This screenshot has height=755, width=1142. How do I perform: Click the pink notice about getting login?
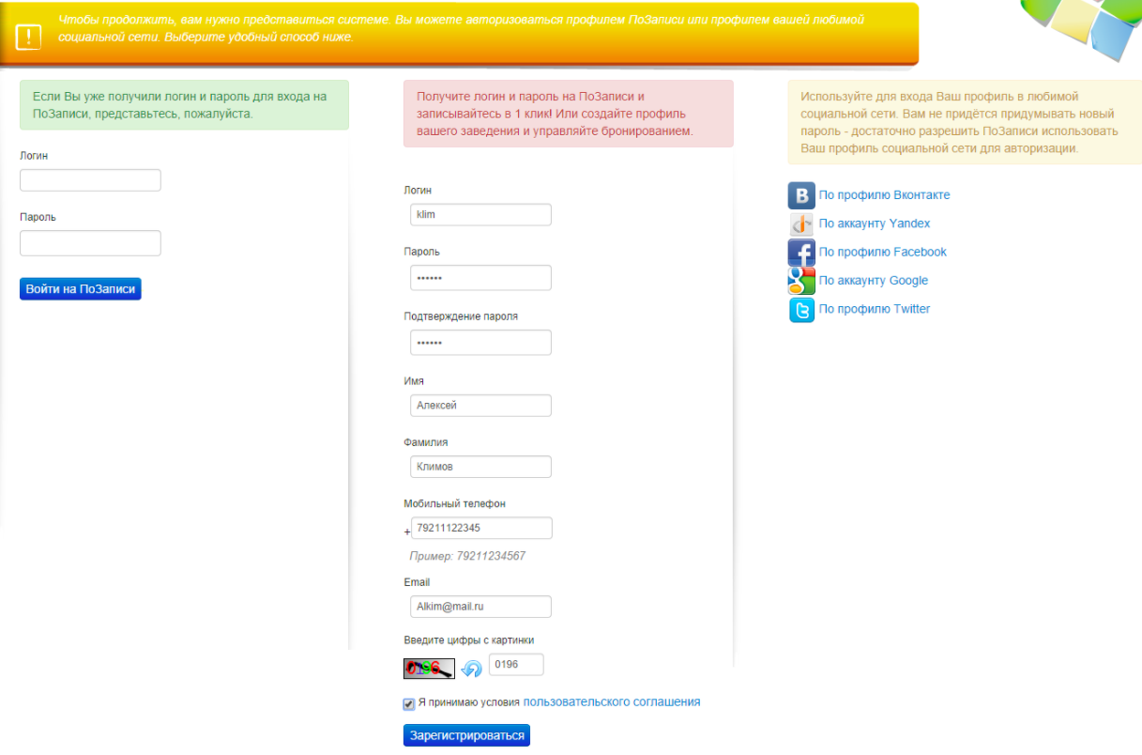569,114
